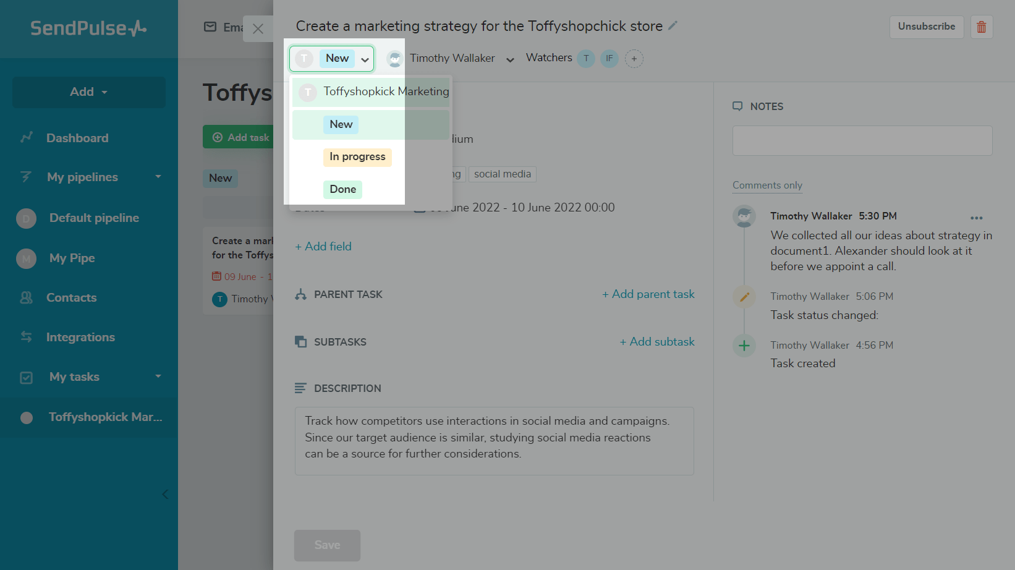
Task: Click the Save button
Action: point(327,545)
